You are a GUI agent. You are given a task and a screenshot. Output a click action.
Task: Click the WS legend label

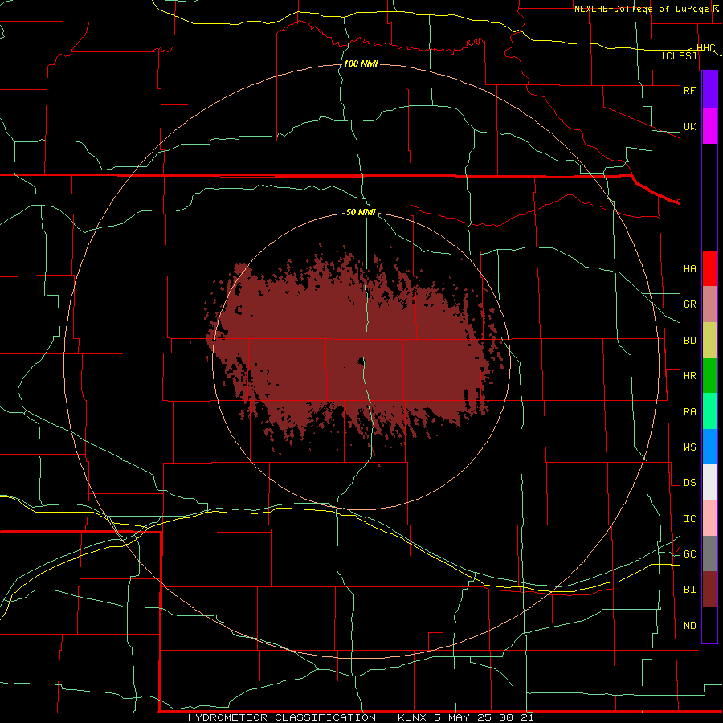click(689, 447)
